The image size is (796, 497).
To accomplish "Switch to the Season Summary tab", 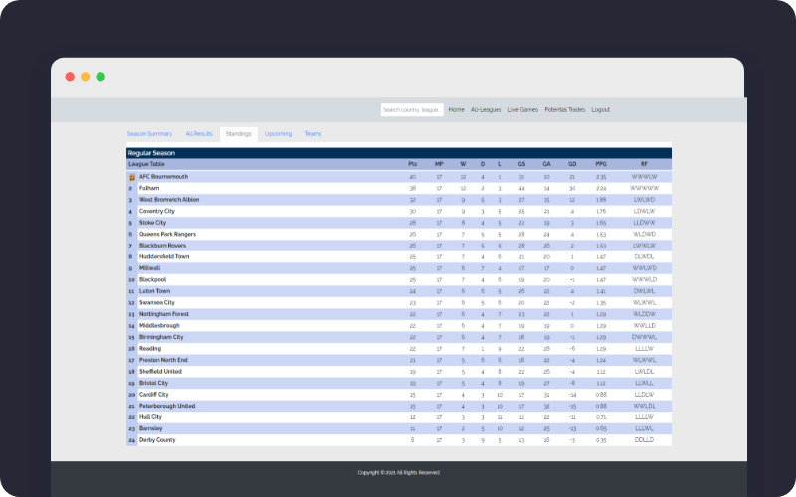I will click(149, 133).
